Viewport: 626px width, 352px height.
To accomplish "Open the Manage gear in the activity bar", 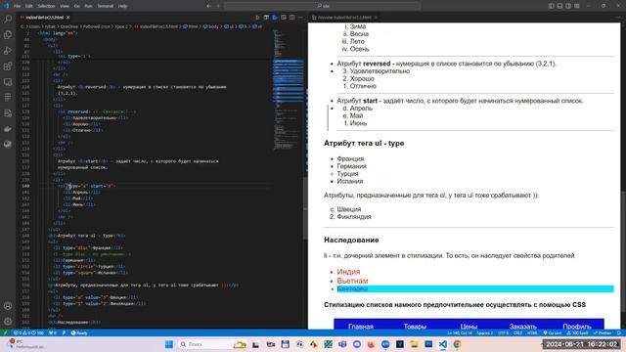I will pos(8,321).
